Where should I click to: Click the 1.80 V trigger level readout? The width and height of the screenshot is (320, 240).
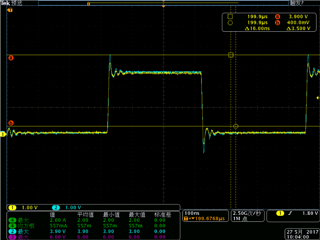point(310,213)
